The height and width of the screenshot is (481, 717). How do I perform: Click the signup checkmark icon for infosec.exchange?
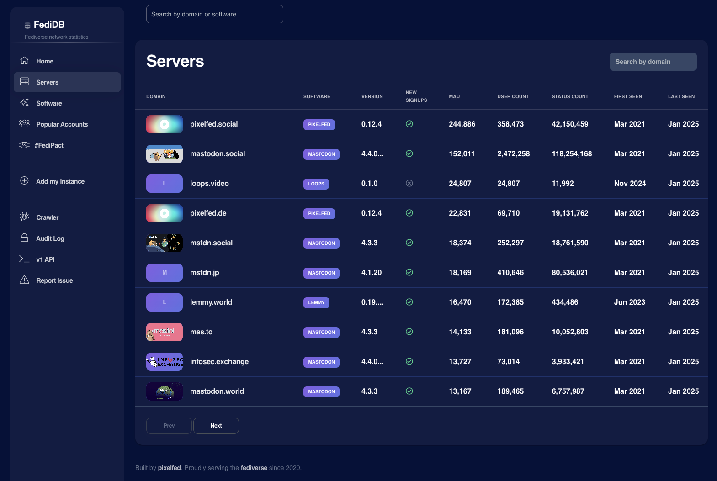[409, 361]
